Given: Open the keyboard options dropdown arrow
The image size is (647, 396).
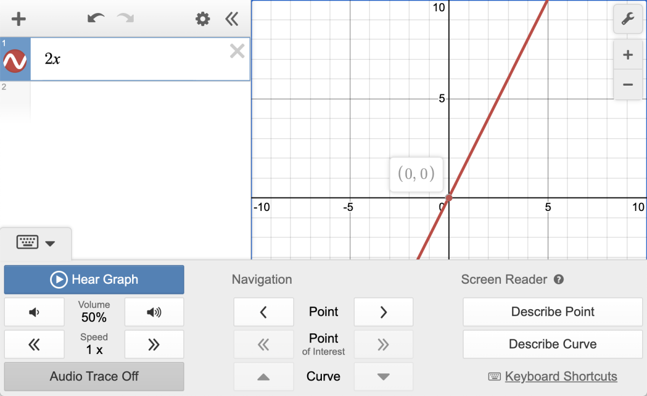Looking at the screenshot, I should tap(51, 243).
